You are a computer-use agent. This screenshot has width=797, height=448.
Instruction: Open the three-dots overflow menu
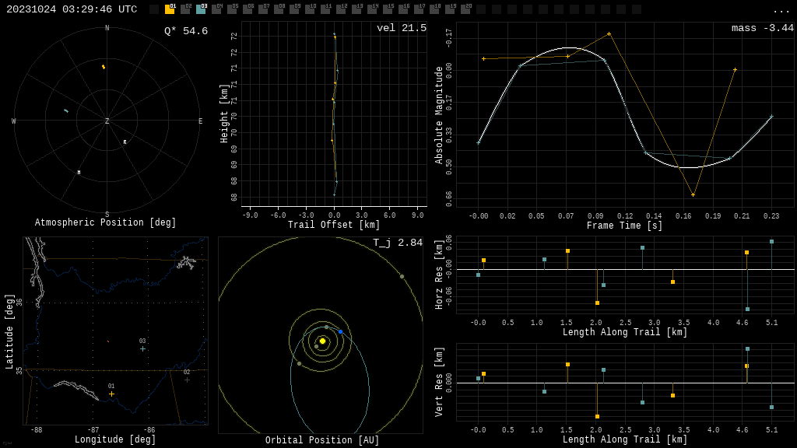coord(781,10)
